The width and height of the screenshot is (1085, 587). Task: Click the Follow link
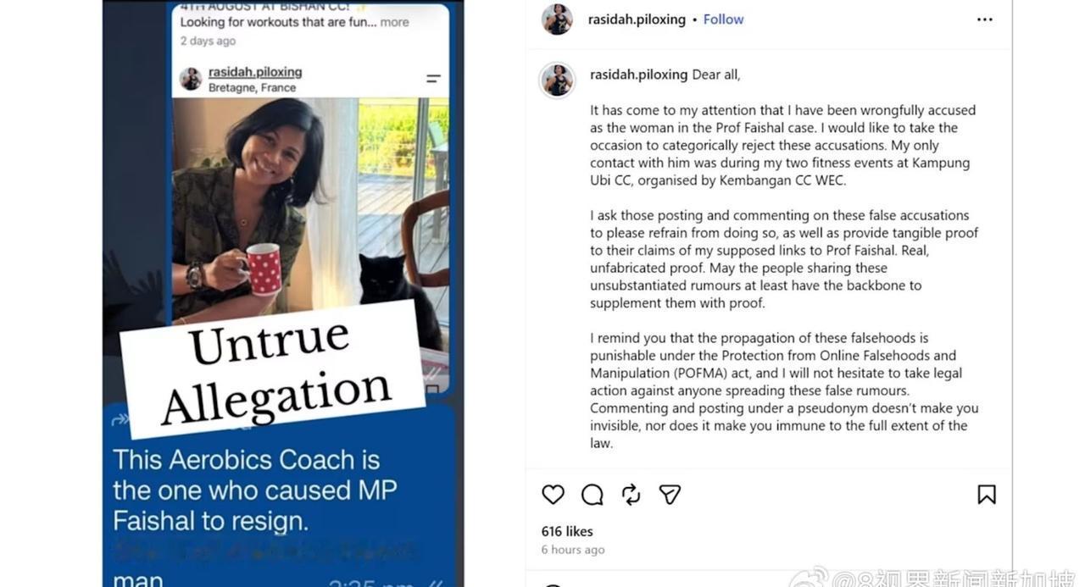point(723,19)
